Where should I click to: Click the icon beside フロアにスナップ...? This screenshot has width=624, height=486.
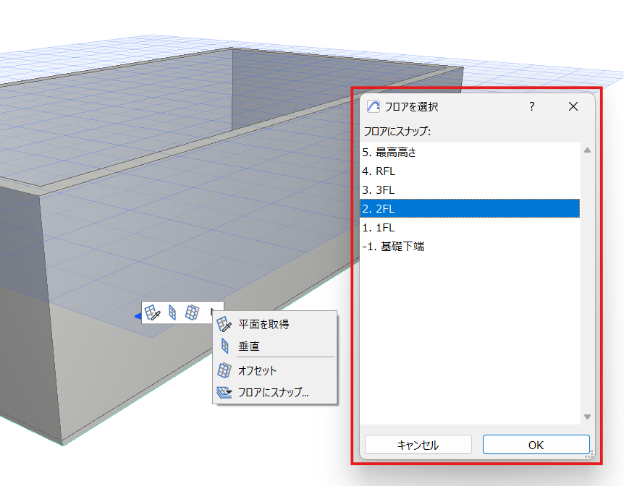[224, 393]
